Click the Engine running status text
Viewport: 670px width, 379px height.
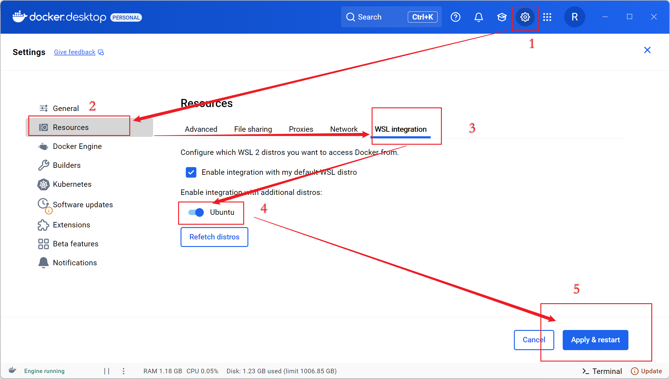[44, 371]
